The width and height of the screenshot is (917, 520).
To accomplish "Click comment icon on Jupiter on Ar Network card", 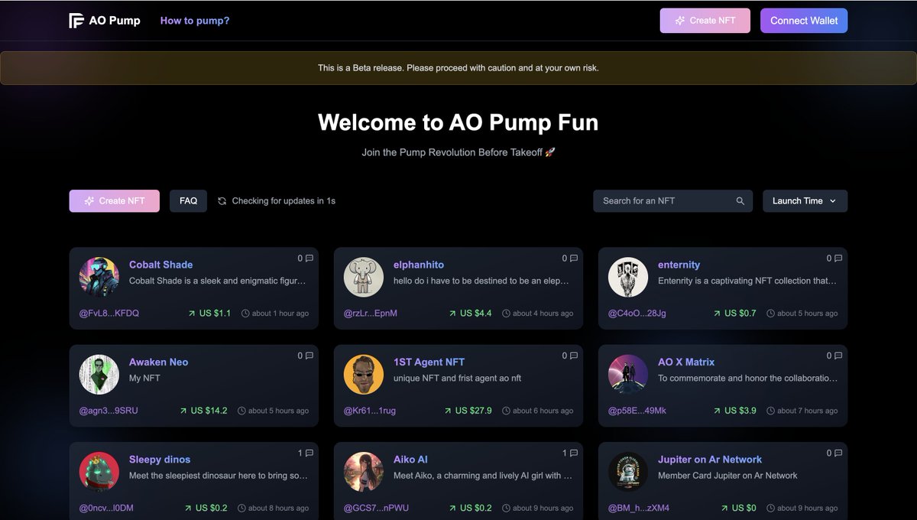I will point(838,453).
